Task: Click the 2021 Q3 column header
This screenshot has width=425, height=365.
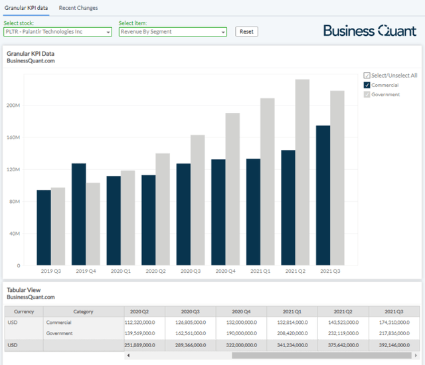Action: pyautogui.click(x=393, y=311)
